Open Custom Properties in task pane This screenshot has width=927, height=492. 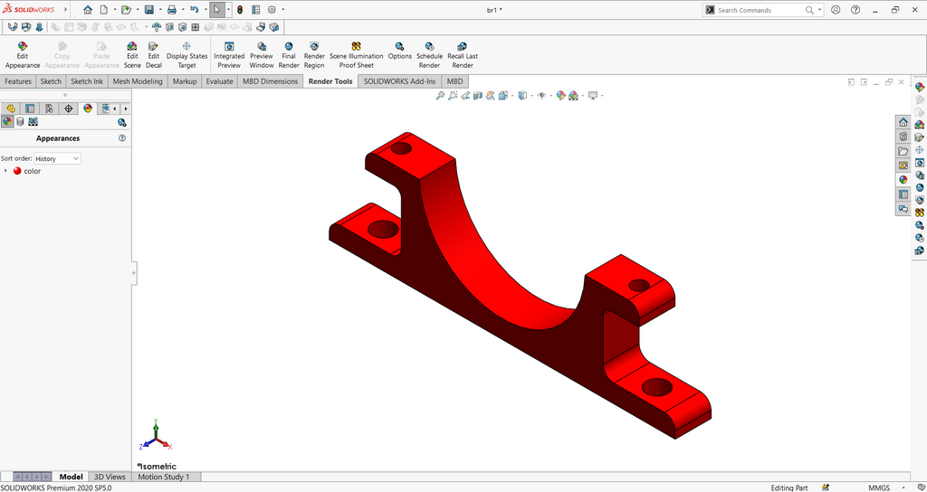click(903, 194)
